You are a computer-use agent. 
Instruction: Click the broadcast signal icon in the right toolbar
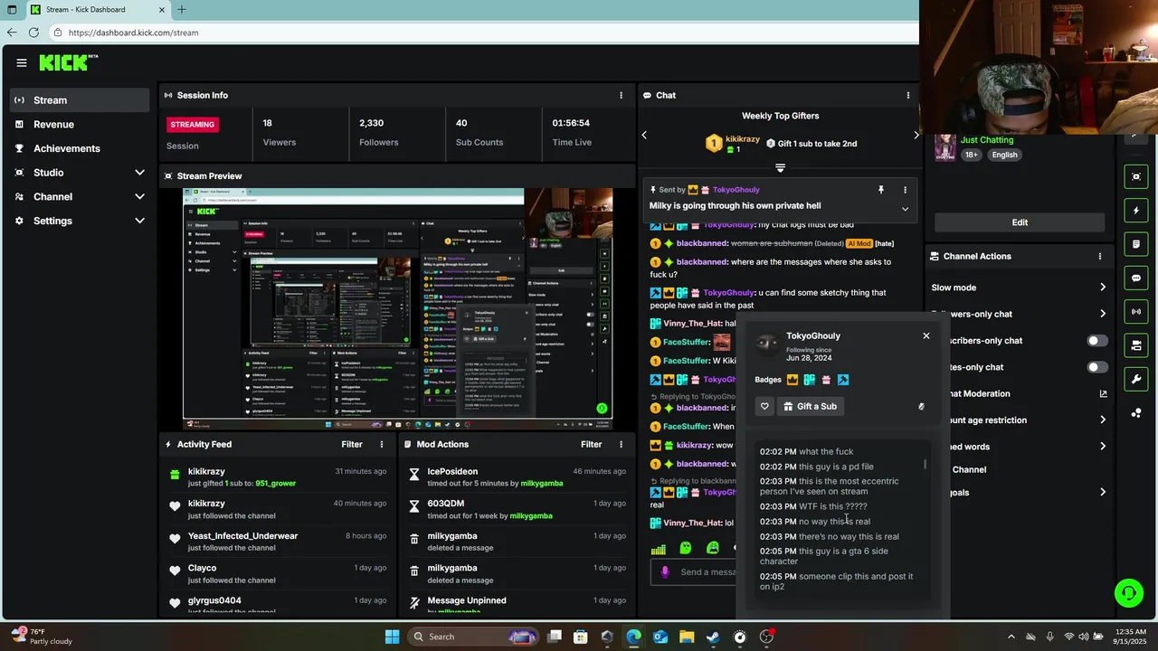click(1136, 311)
